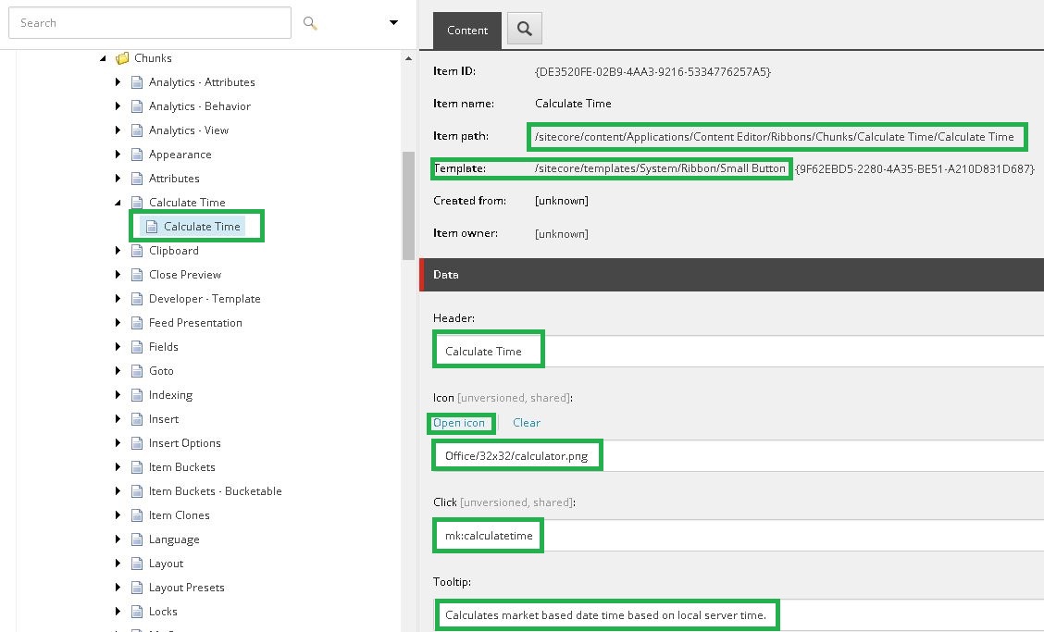The height and width of the screenshot is (632, 1044).
Task: Open the search options dropdown arrow
Action: tap(393, 22)
